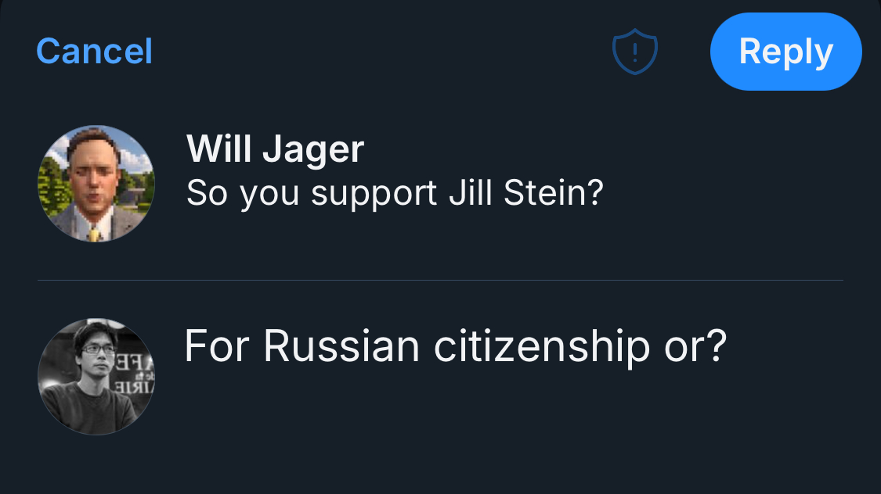881x494 pixels.
Task: Click the word "Russian" in the reply draft
Action: 341,346
